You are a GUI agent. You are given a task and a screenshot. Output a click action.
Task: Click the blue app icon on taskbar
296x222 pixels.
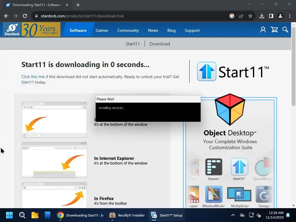(x=48, y=215)
